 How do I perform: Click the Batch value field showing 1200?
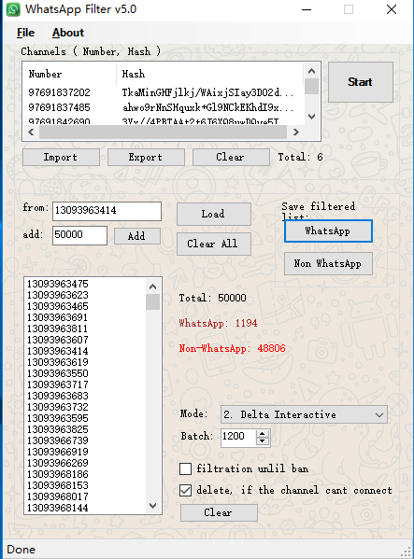pos(238,438)
